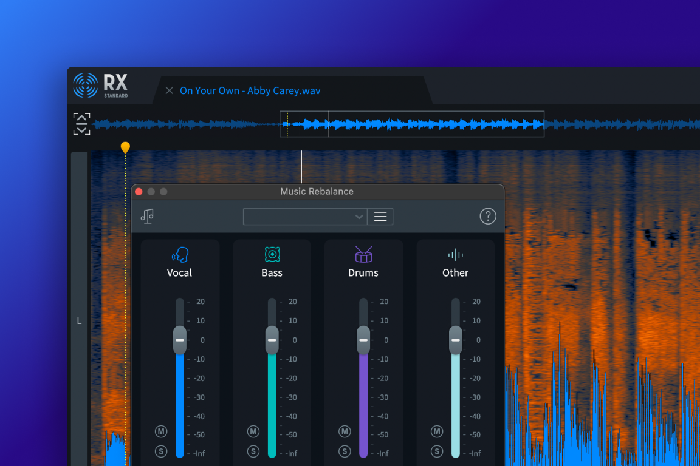Click the iZotope RX logo icon
The height and width of the screenshot is (466, 700).
(86, 86)
